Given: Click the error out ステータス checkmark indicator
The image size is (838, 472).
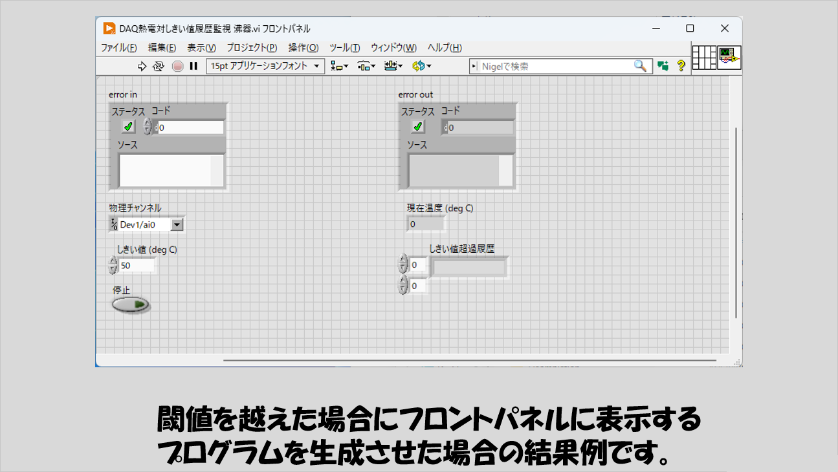Looking at the screenshot, I should tap(419, 127).
